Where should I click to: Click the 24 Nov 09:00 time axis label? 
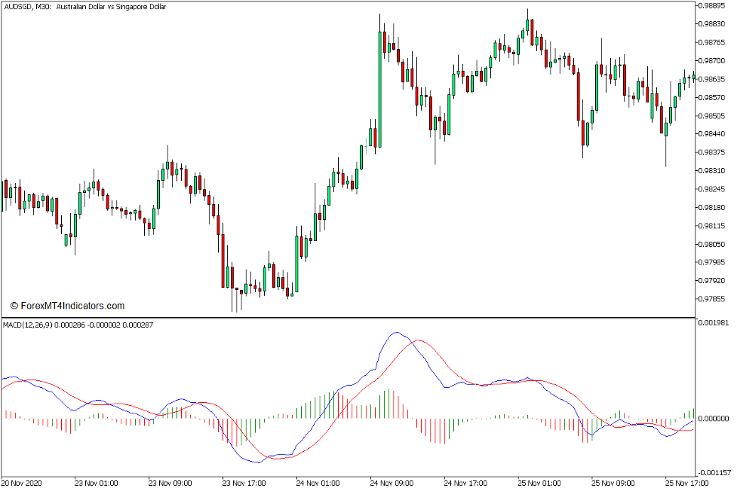click(392, 483)
